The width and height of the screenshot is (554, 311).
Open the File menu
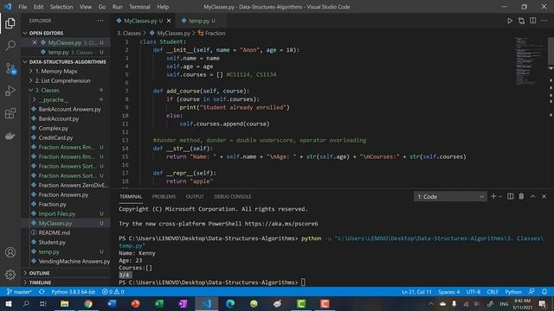[23, 7]
